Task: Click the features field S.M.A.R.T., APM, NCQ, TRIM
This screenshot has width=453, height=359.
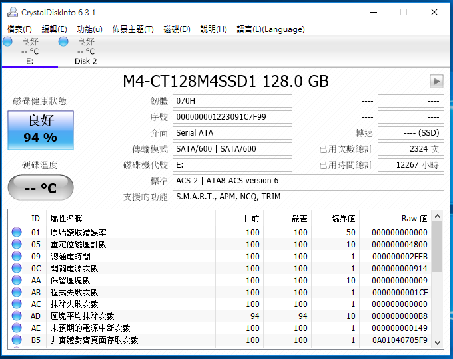Action: coord(308,197)
